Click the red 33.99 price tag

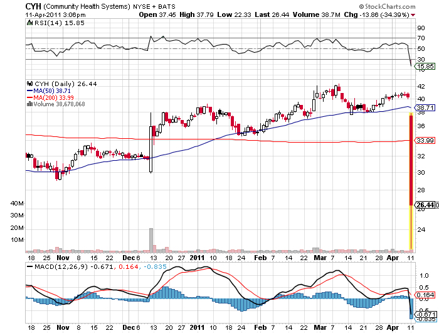pos(425,140)
